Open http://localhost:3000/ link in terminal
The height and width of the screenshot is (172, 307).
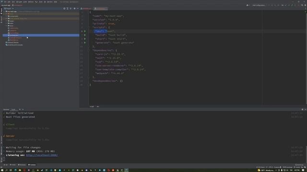(x=42, y=155)
